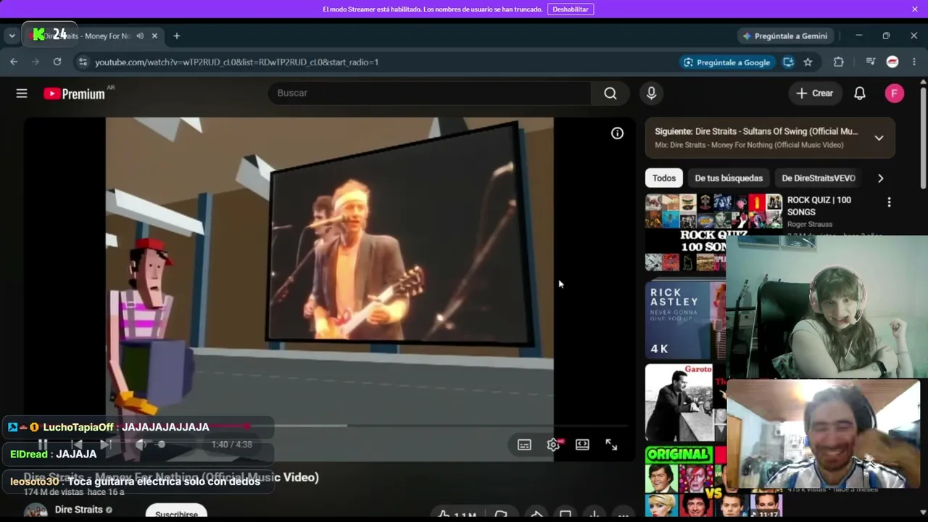Go to YouTube Premium home logo
This screenshot has height=522, width=928.
coord(74,94)
